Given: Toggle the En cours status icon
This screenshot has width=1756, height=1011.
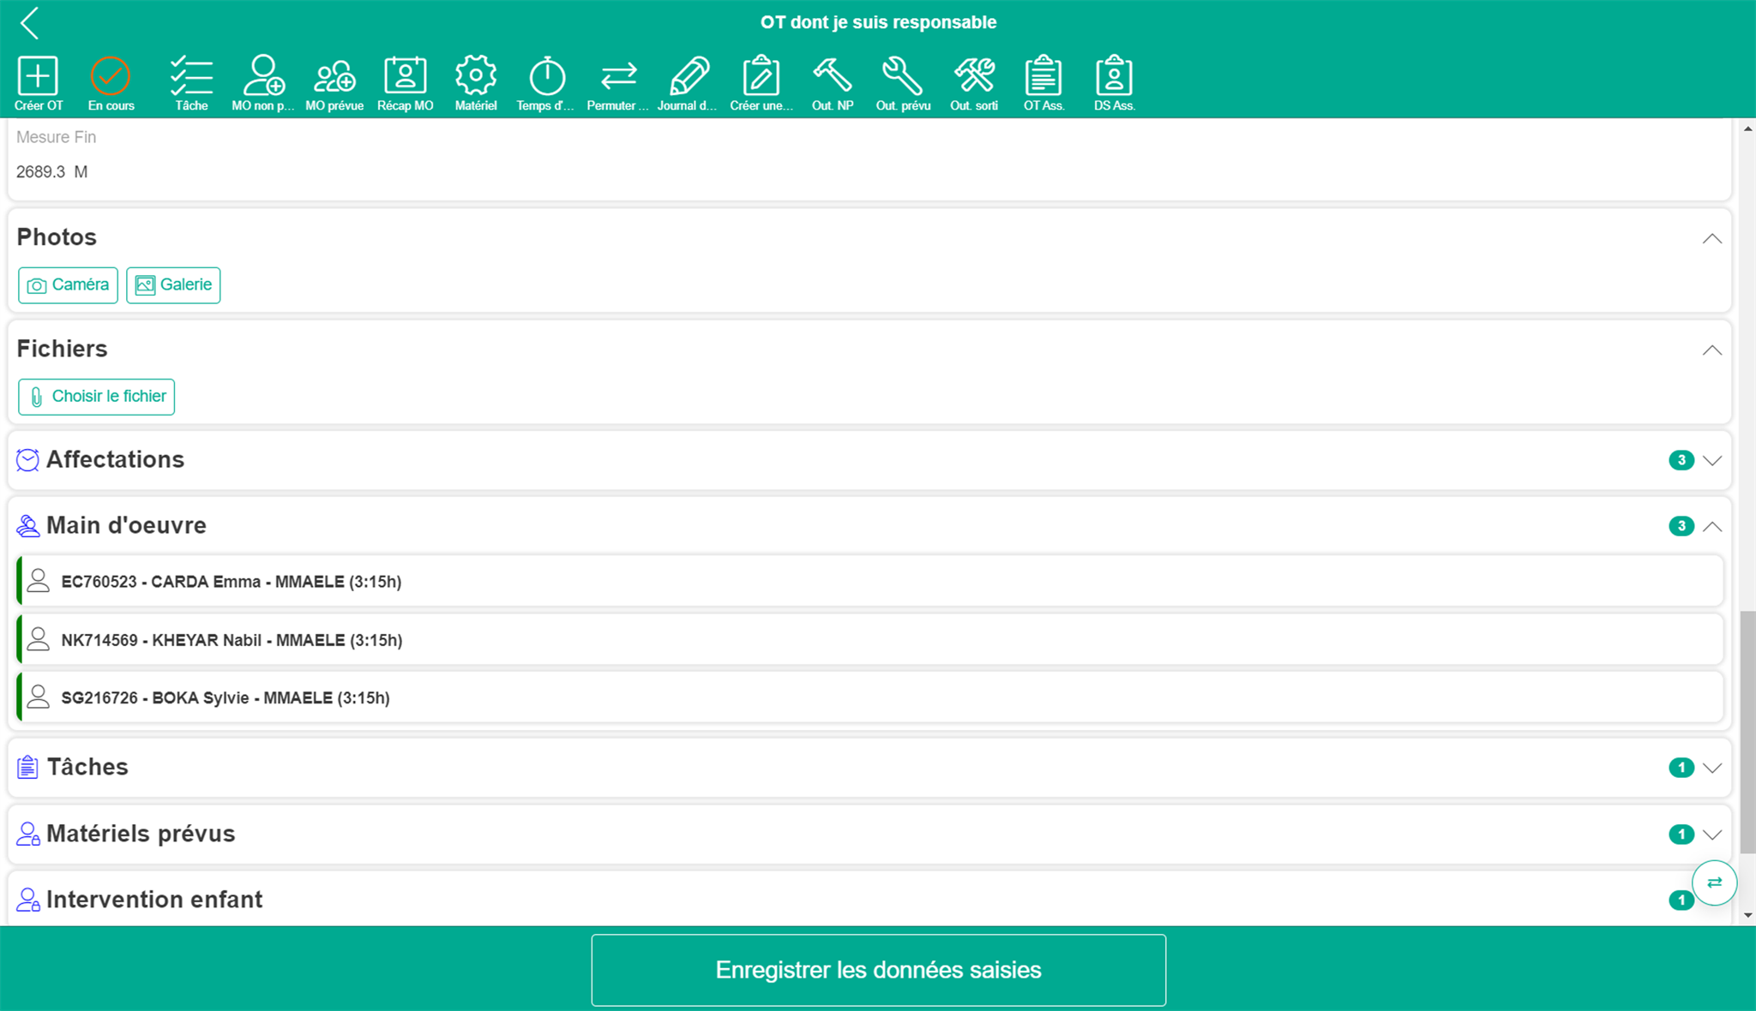Looking at the screenshot, I should (x=111, y=76).
